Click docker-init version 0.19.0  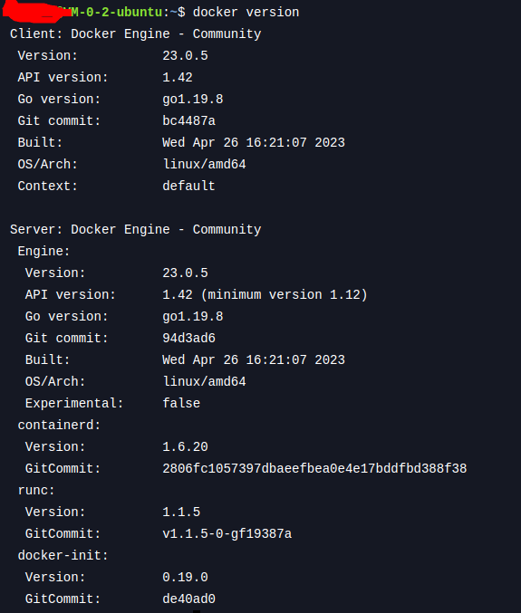pyautogui.click(x=185, y=577)
